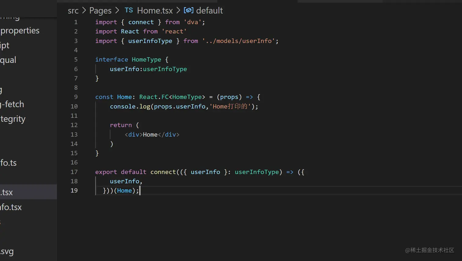Click the opening div tag on line 13
462x261 pixels.
point(134,135)
